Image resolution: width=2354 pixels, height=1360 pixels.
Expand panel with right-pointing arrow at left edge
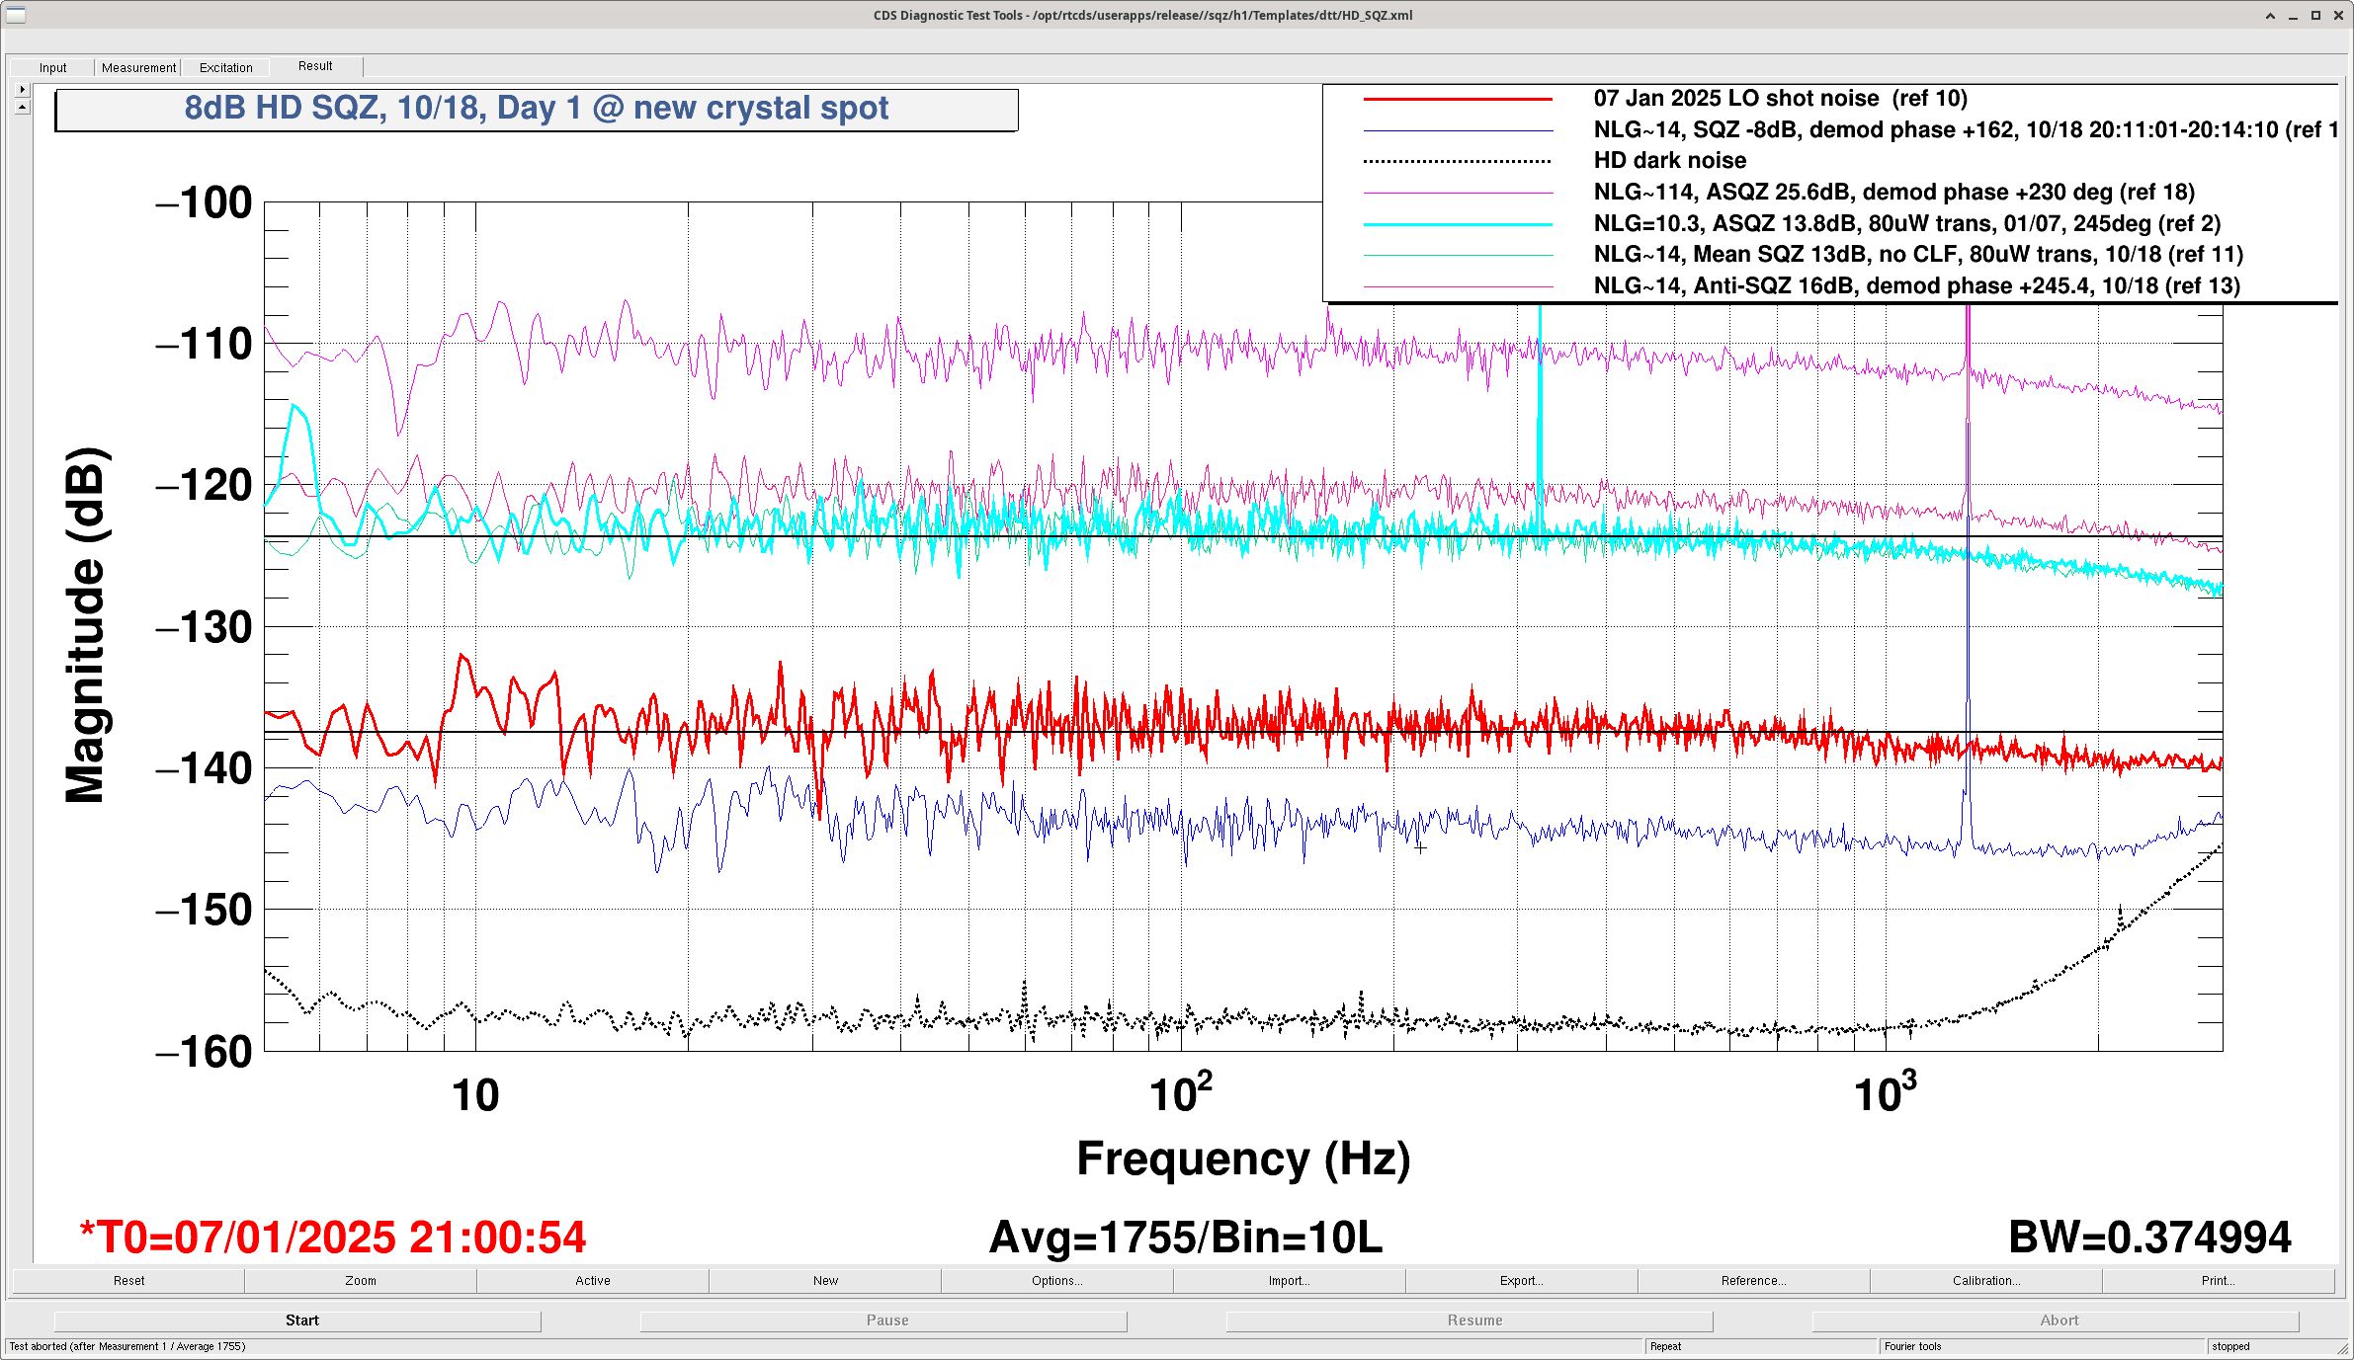pyautogui.click(x=23, y=90)
